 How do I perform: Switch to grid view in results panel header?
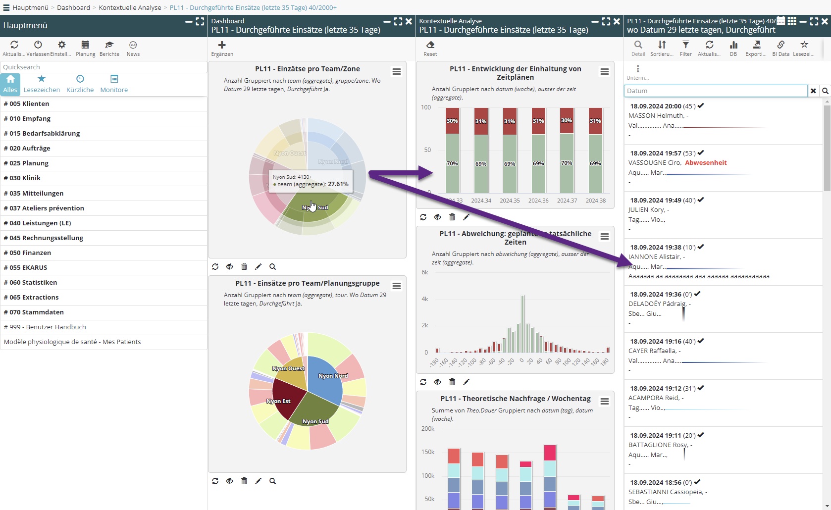click(x=792, y=21)
